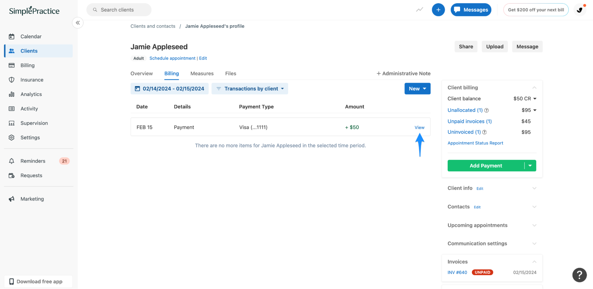This screenshot has height=289, width=593.
Task: Open the Activity section
Action: coord(29,108)
